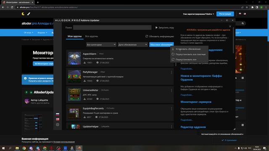The height and width of the screenshot is (151, 269).
Task: Click the dark mode moon icon
Action: (23, 14)
